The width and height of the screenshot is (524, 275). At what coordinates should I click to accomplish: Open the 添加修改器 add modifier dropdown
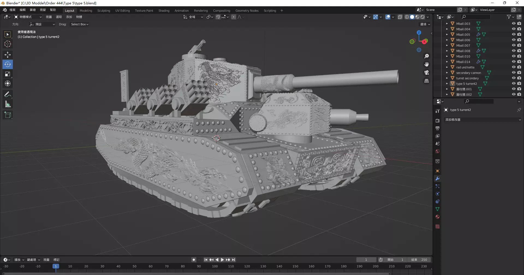[x=483, y=120]
